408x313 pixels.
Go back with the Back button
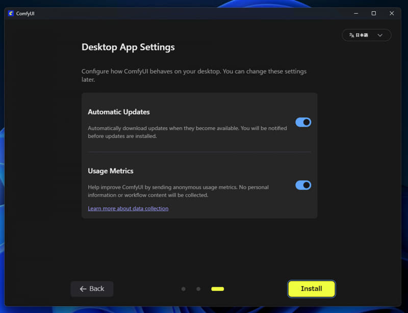pos(92,289)
